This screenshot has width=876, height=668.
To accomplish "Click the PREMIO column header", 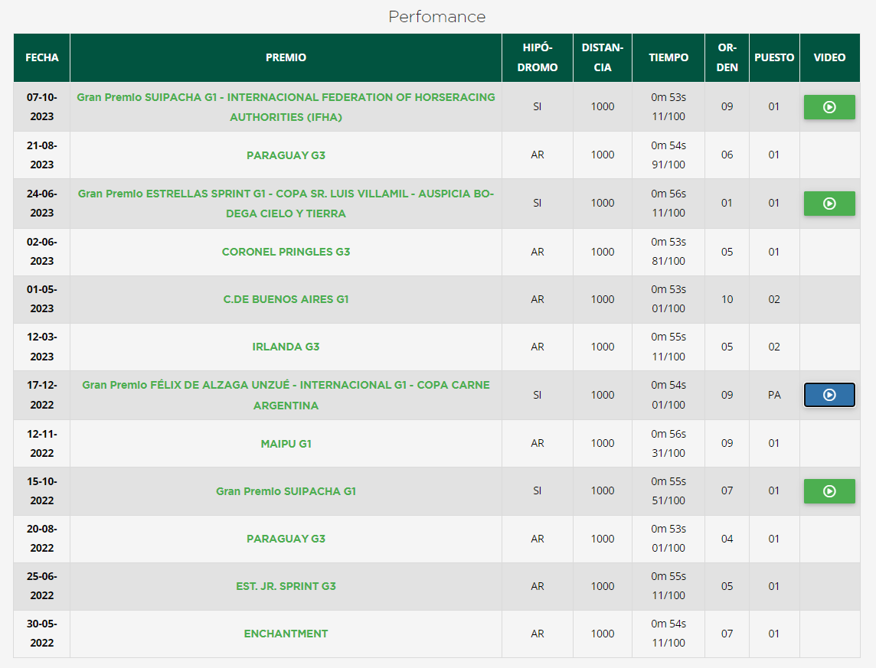I will [x=286, y=57].
